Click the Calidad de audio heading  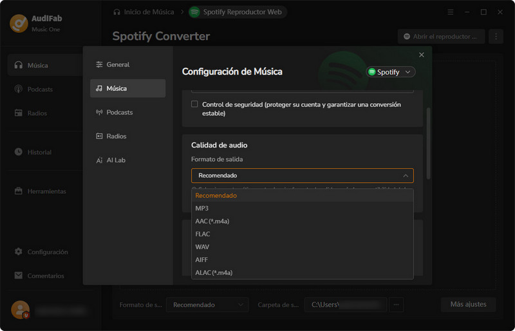219,145
